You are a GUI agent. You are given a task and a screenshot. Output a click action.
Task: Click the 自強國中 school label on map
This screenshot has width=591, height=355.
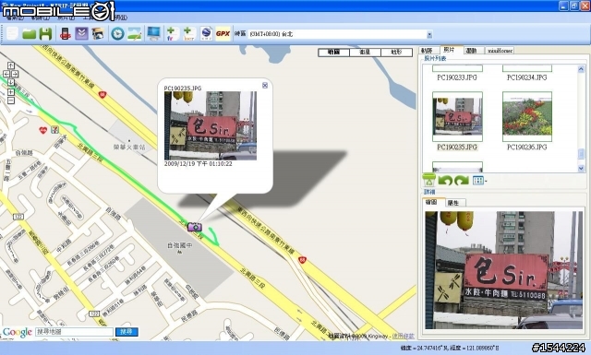[x=180, y=245]
